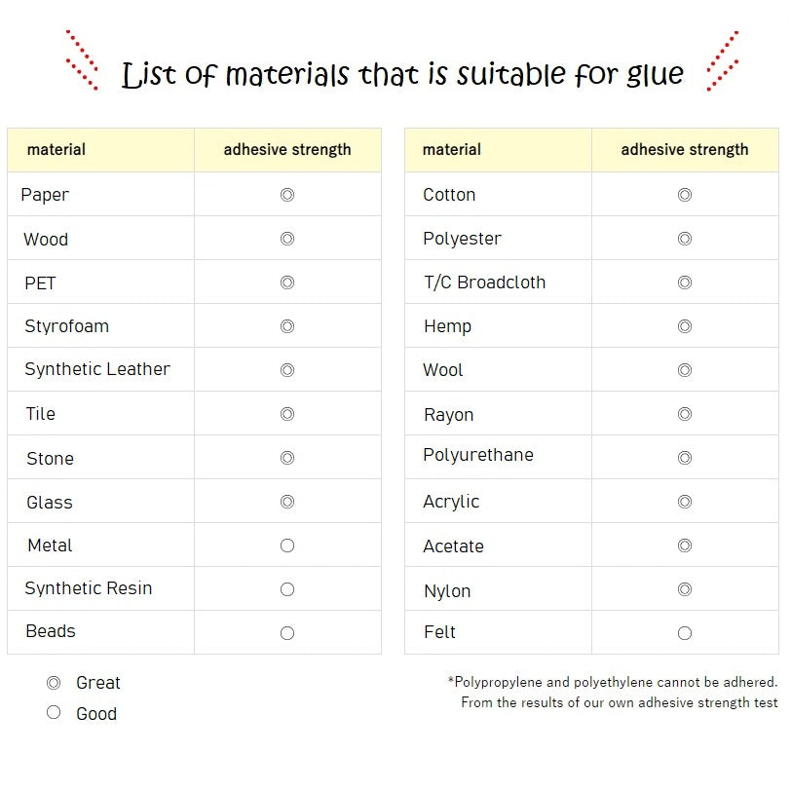Select the Synthetic Leather material cell
Screen dimensions: 791x791
point(101,369)
